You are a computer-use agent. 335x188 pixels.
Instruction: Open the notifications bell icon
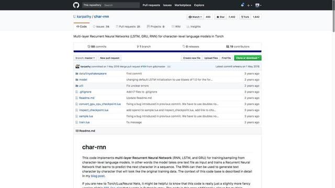tap(242, 5)
